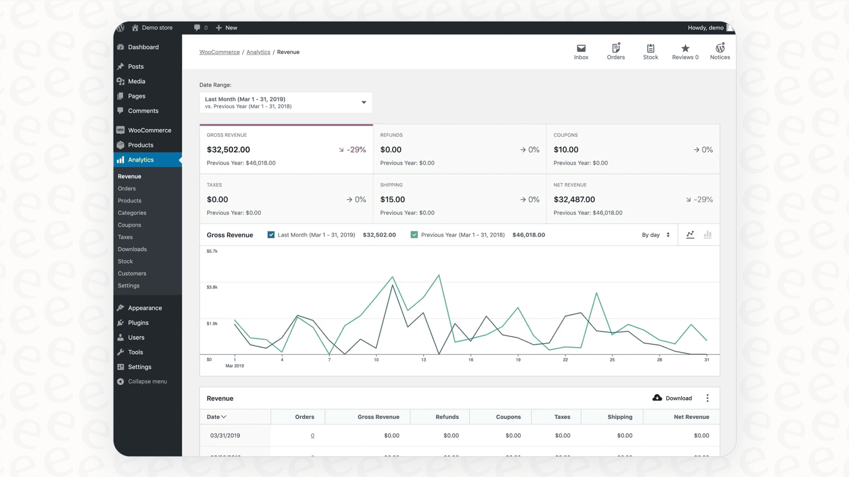Open the Revenue table options menu

coord(707,398)
